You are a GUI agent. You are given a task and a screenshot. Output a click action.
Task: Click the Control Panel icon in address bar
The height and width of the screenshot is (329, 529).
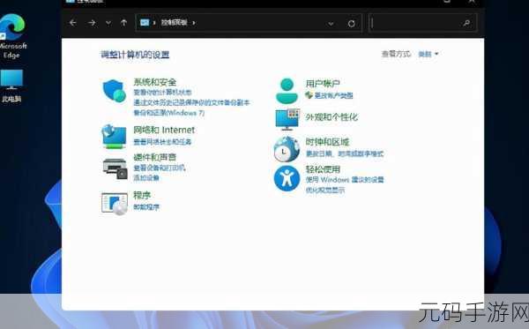click(145, 23)
